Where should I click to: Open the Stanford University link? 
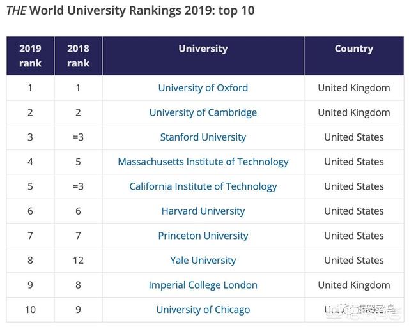coord(203,137)
